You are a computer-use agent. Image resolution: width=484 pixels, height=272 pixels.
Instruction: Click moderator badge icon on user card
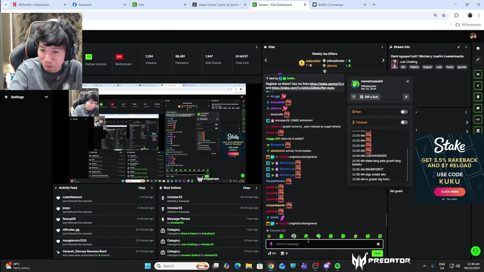406,97
